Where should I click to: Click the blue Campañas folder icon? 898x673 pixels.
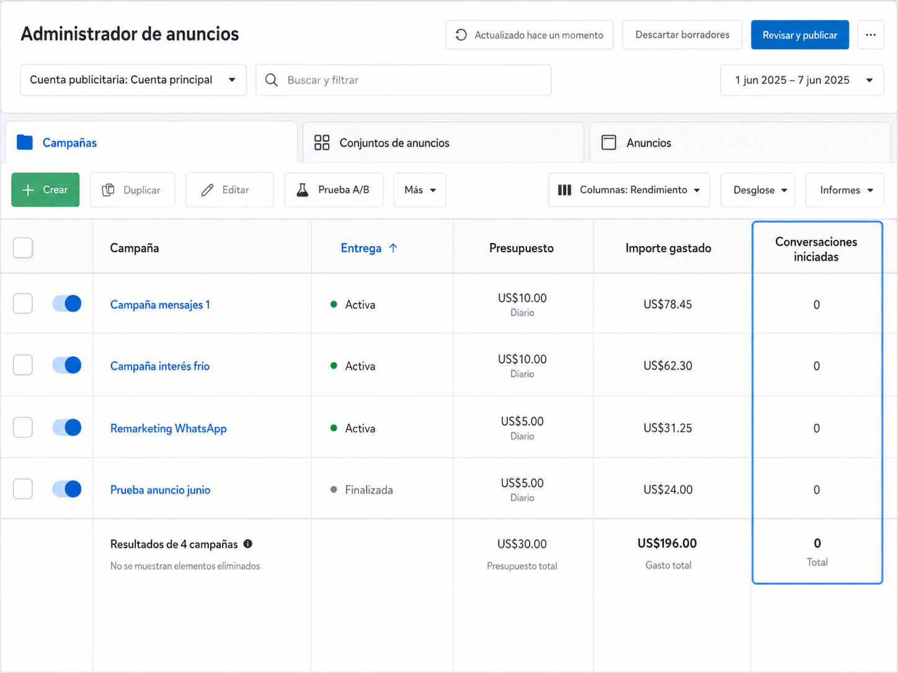[x=25, y=143]
